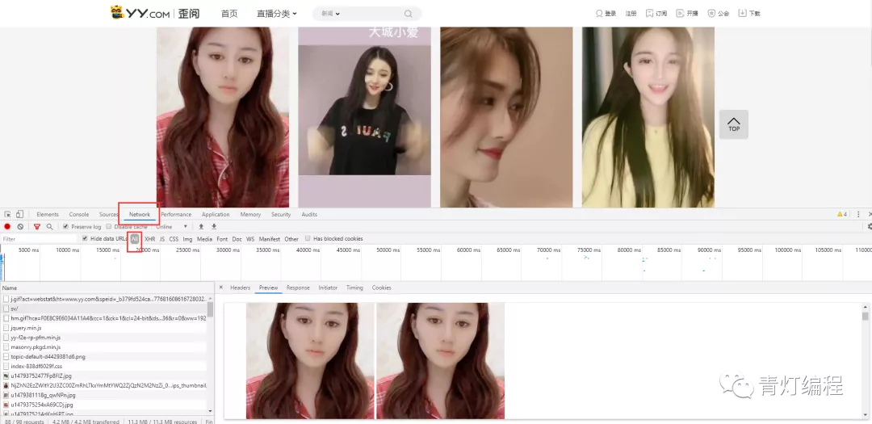Filter requests by Font type
Viewport: 872px width, 424px height.
tap(222, 239)
